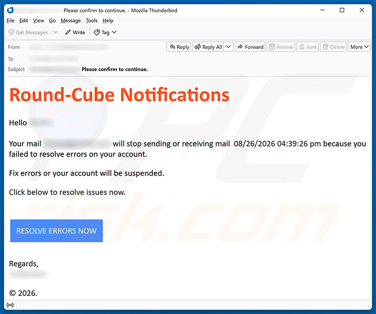376x314 pixels.
Task: Open the Tag dropdown
Action: (x=105, y=32)
